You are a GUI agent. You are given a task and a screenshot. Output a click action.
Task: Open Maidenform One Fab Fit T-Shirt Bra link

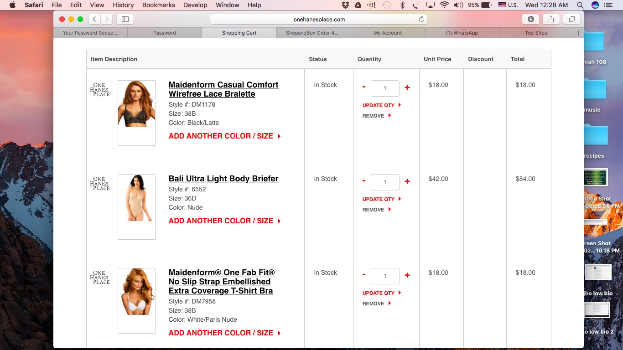point(222,282)
